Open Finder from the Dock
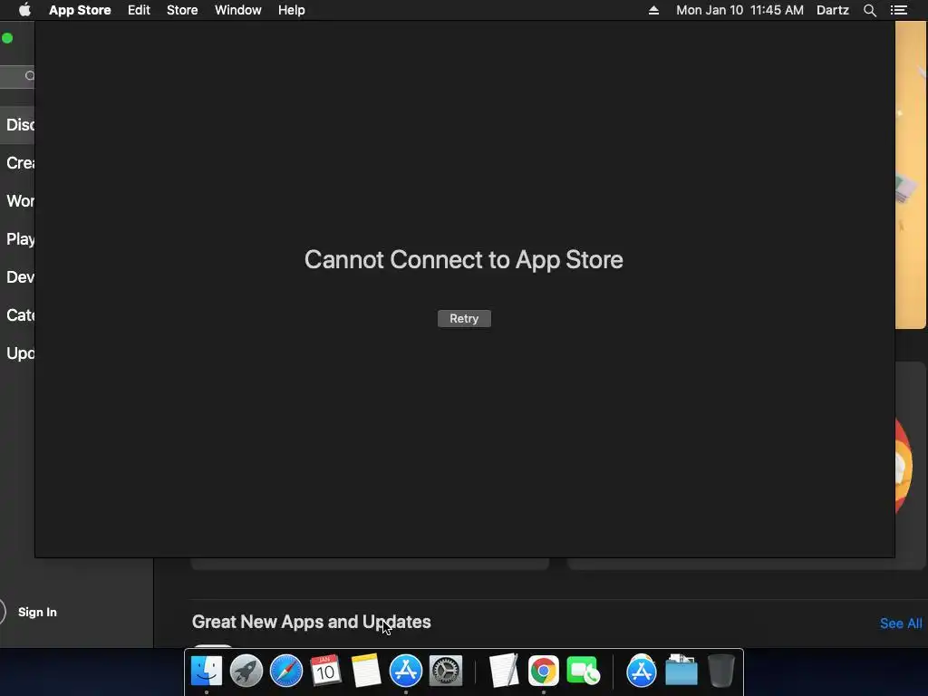Viewport: 928px width, 696px height. [x=207, y=672]
